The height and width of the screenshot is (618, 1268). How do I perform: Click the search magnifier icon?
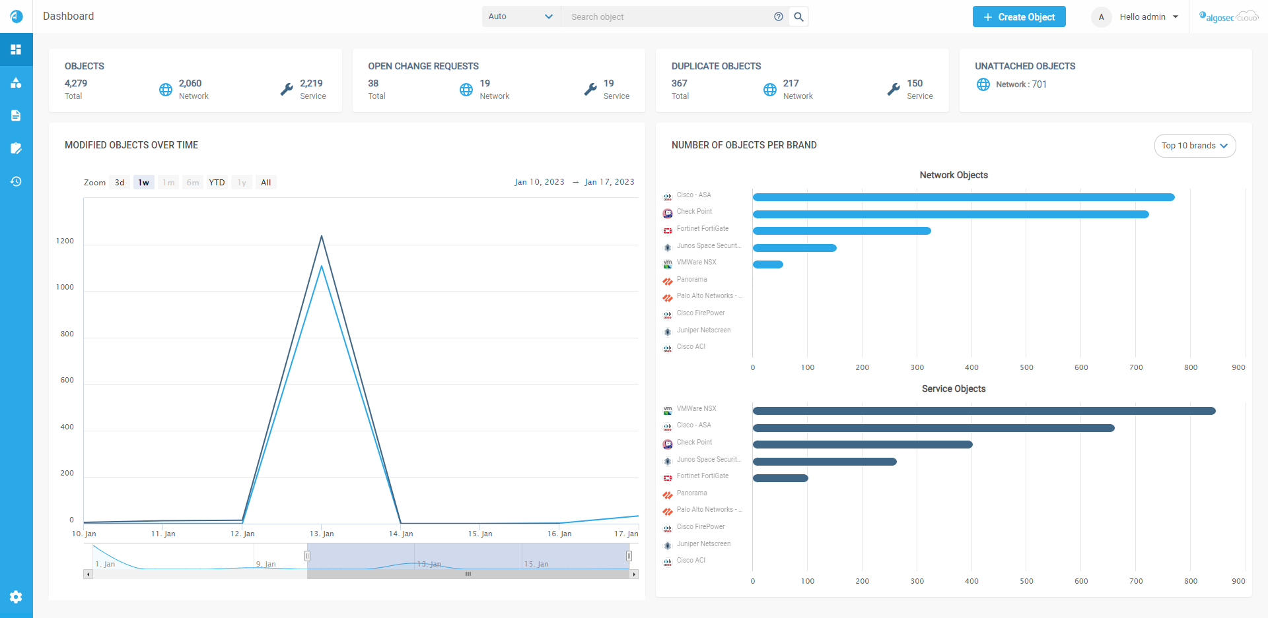798,16
